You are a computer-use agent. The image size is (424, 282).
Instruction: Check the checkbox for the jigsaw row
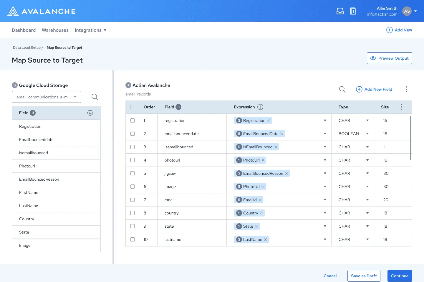(132, 173)
